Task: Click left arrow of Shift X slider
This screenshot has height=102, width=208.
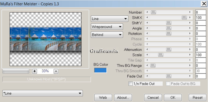Action: (147, 18)
